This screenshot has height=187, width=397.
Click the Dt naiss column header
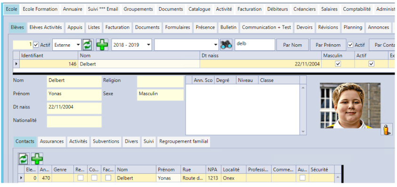(260, 56)
